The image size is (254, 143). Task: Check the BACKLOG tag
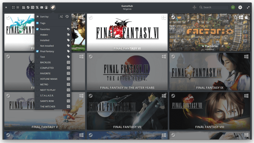click(x=37, y=62)
